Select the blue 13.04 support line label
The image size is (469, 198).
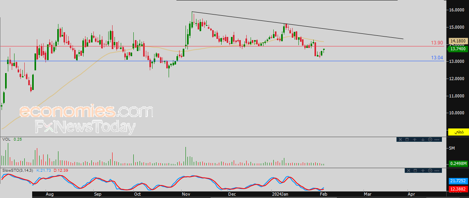tap(437, 58)
